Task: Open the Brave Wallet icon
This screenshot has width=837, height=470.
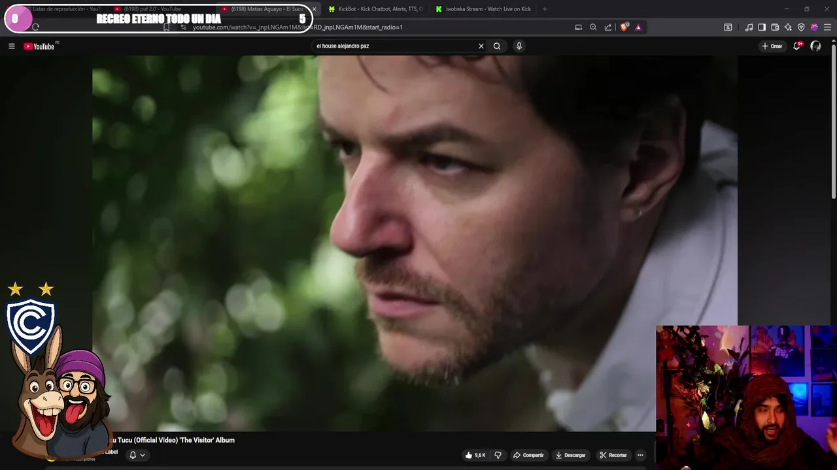Action: (775, 27)
